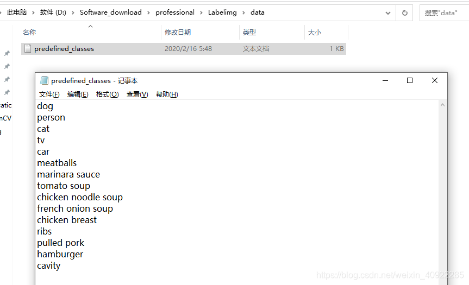Expand the chevron after Software_download breadcrumb
Viewport: 469px width, 285px height.
pyautogui.click(x=149, y=13)
